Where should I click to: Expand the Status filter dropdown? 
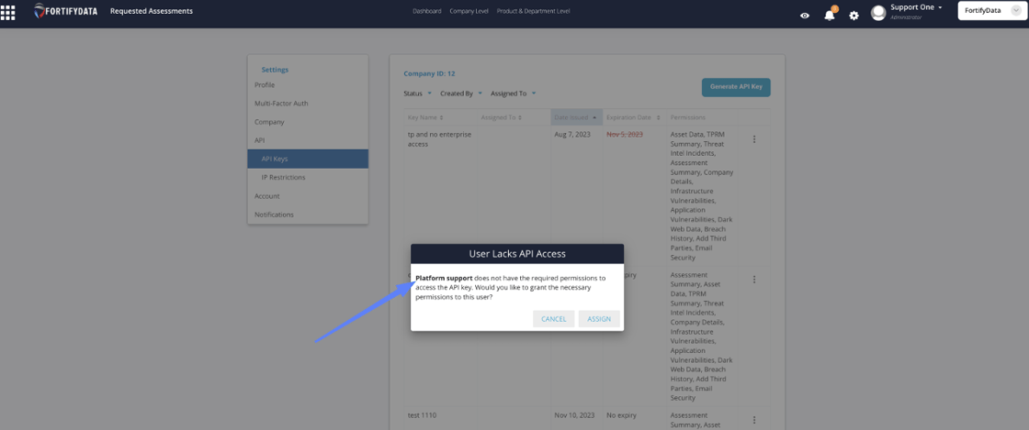(x=417, y=94)
